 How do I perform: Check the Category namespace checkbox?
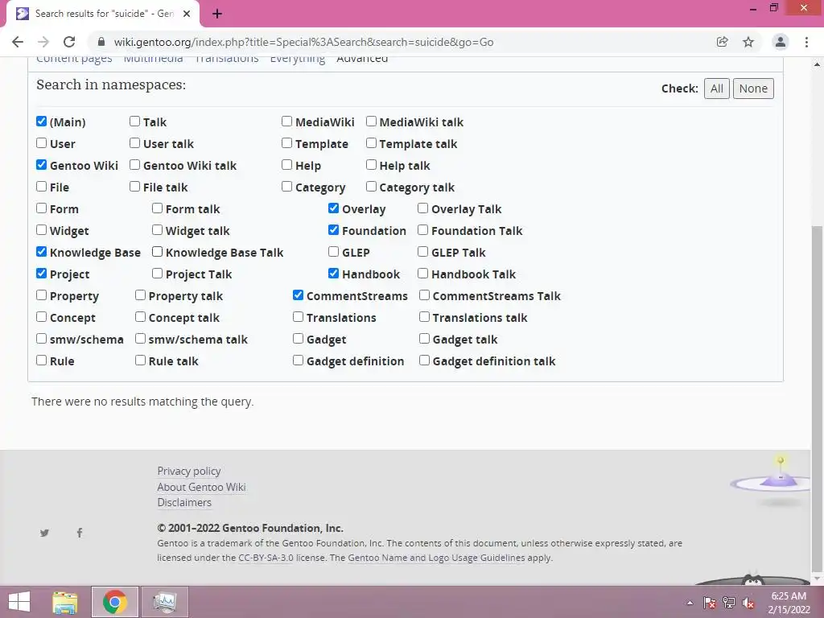[x=287, y=187]
